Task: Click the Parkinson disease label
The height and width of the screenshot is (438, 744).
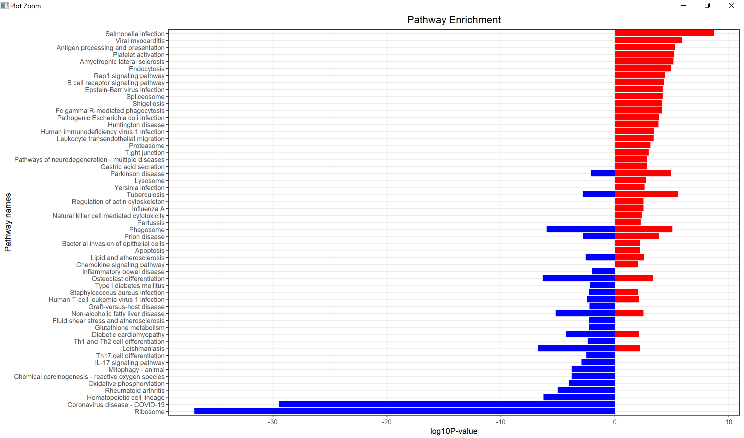Action: [137, 174]
